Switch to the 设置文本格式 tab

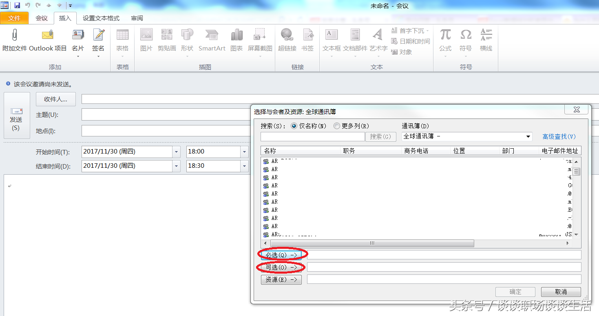click(101, 18)
